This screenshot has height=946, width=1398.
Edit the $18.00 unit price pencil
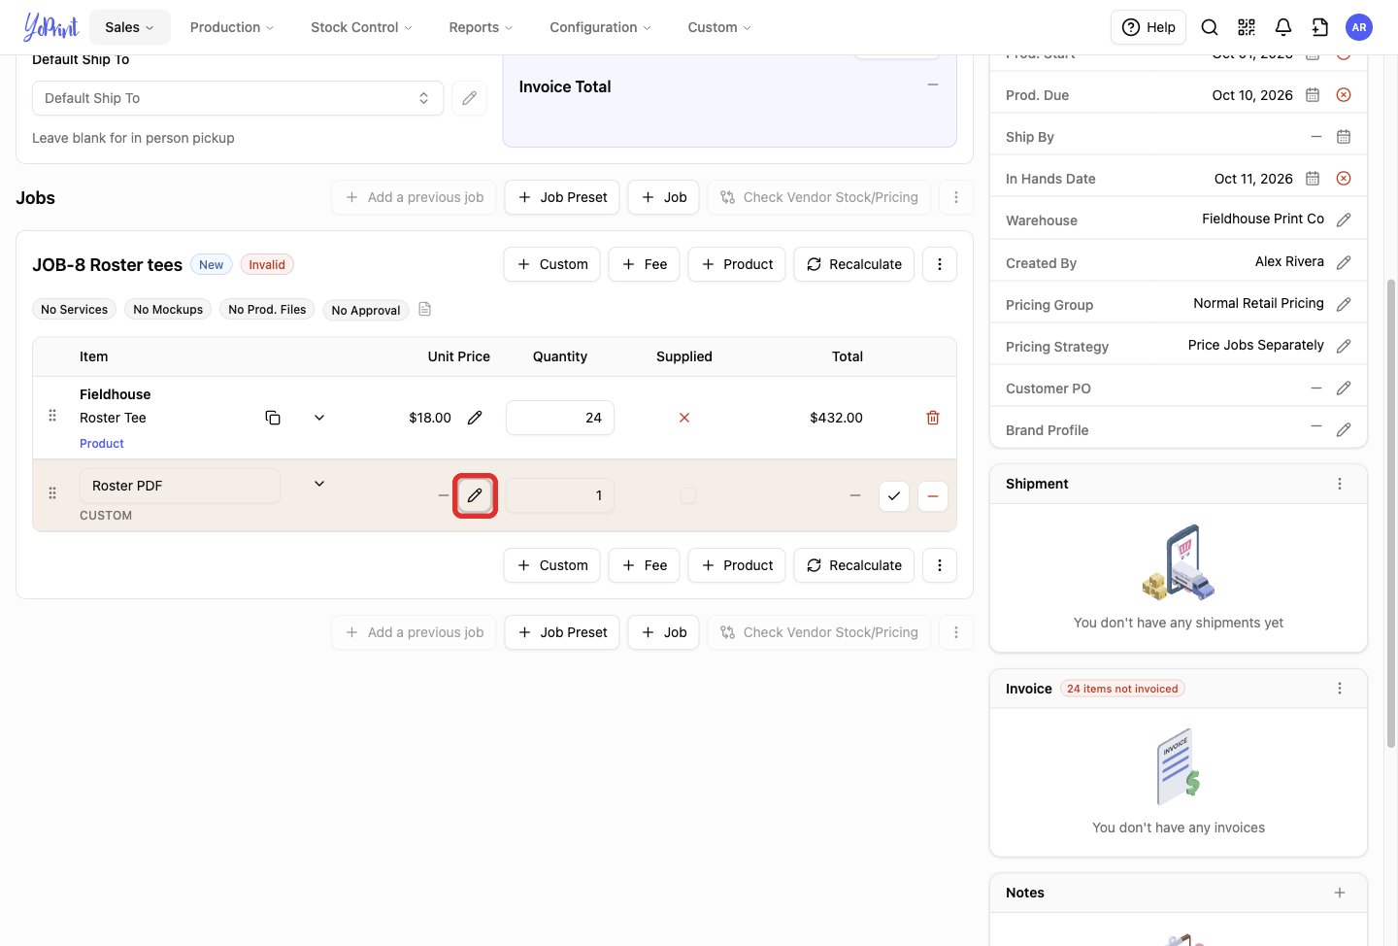click(475, 418)
